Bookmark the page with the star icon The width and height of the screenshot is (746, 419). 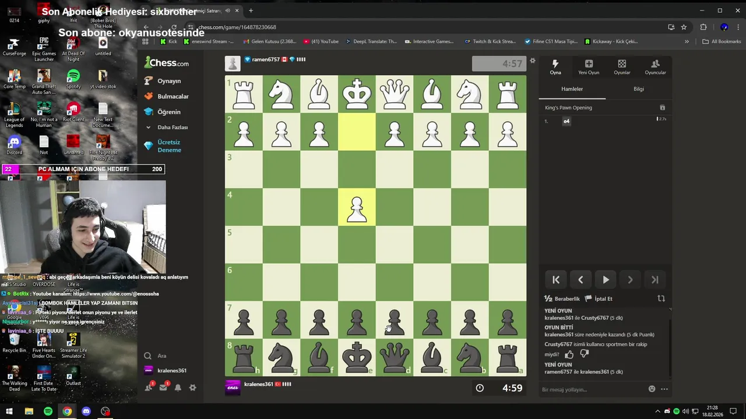(684, 27)
